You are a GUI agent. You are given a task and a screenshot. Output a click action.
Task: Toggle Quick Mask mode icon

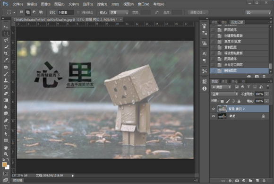(6, 174)
